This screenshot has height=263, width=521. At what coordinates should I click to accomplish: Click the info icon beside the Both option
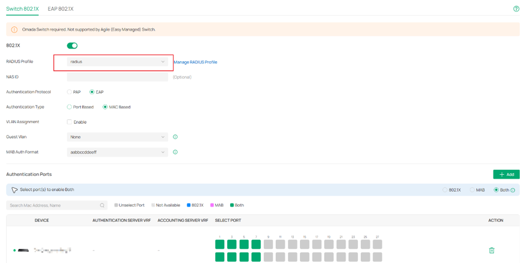point(513,190)
